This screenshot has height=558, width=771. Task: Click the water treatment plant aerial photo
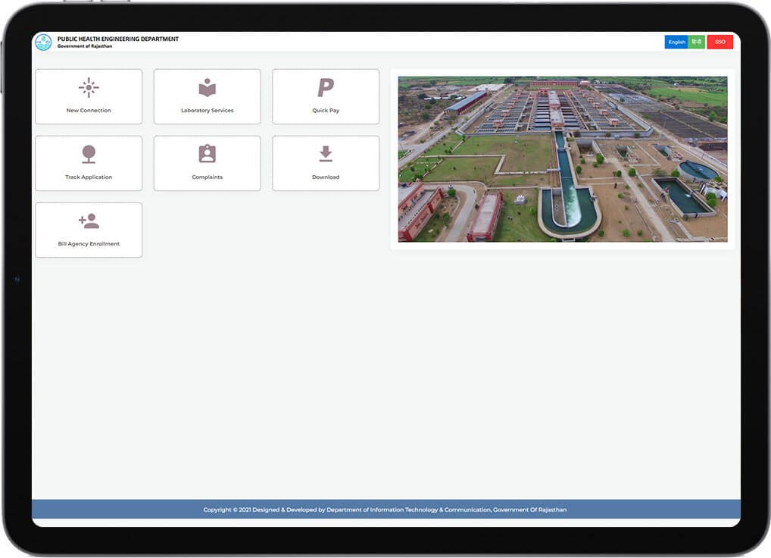[562, 158]
